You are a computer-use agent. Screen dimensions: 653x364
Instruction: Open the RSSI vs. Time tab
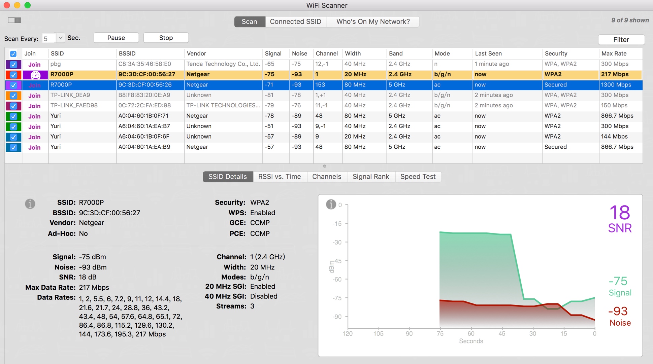point(279,177)
